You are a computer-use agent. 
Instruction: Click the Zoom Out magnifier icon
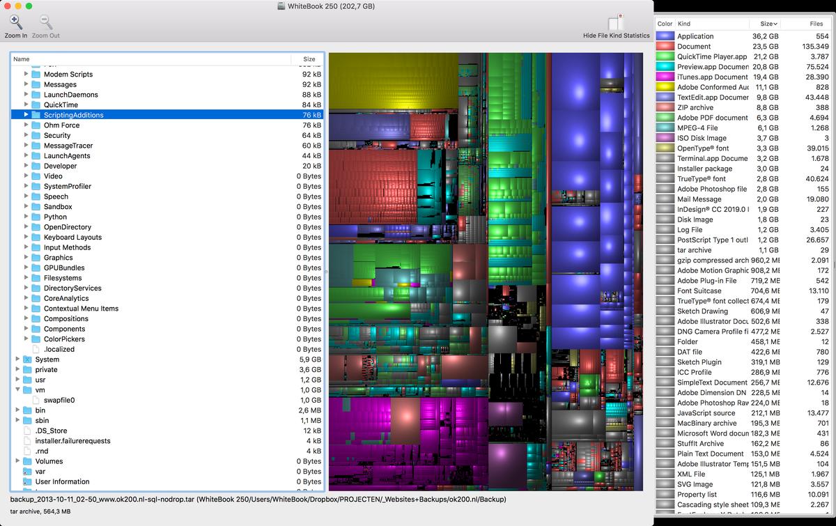pyautogui.click(x=45, y=23)
